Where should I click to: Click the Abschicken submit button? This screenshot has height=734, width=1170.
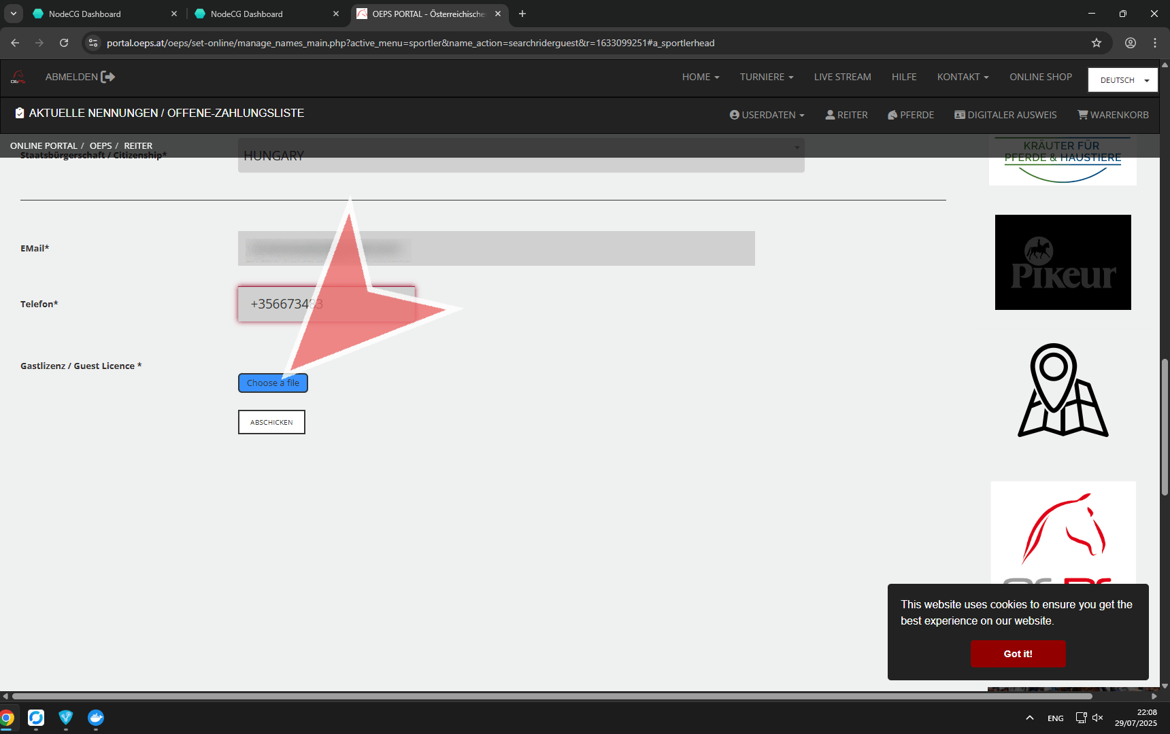point(271,422)
